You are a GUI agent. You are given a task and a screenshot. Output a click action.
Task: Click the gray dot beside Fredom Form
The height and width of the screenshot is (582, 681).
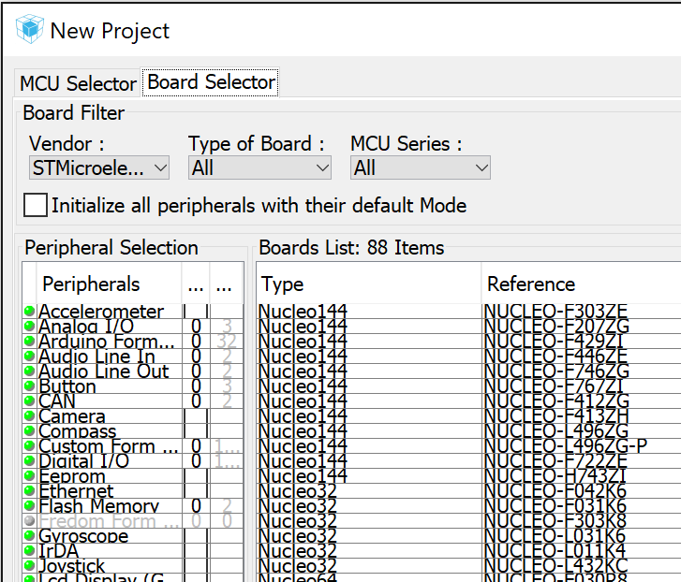click(x=30, y=521)
